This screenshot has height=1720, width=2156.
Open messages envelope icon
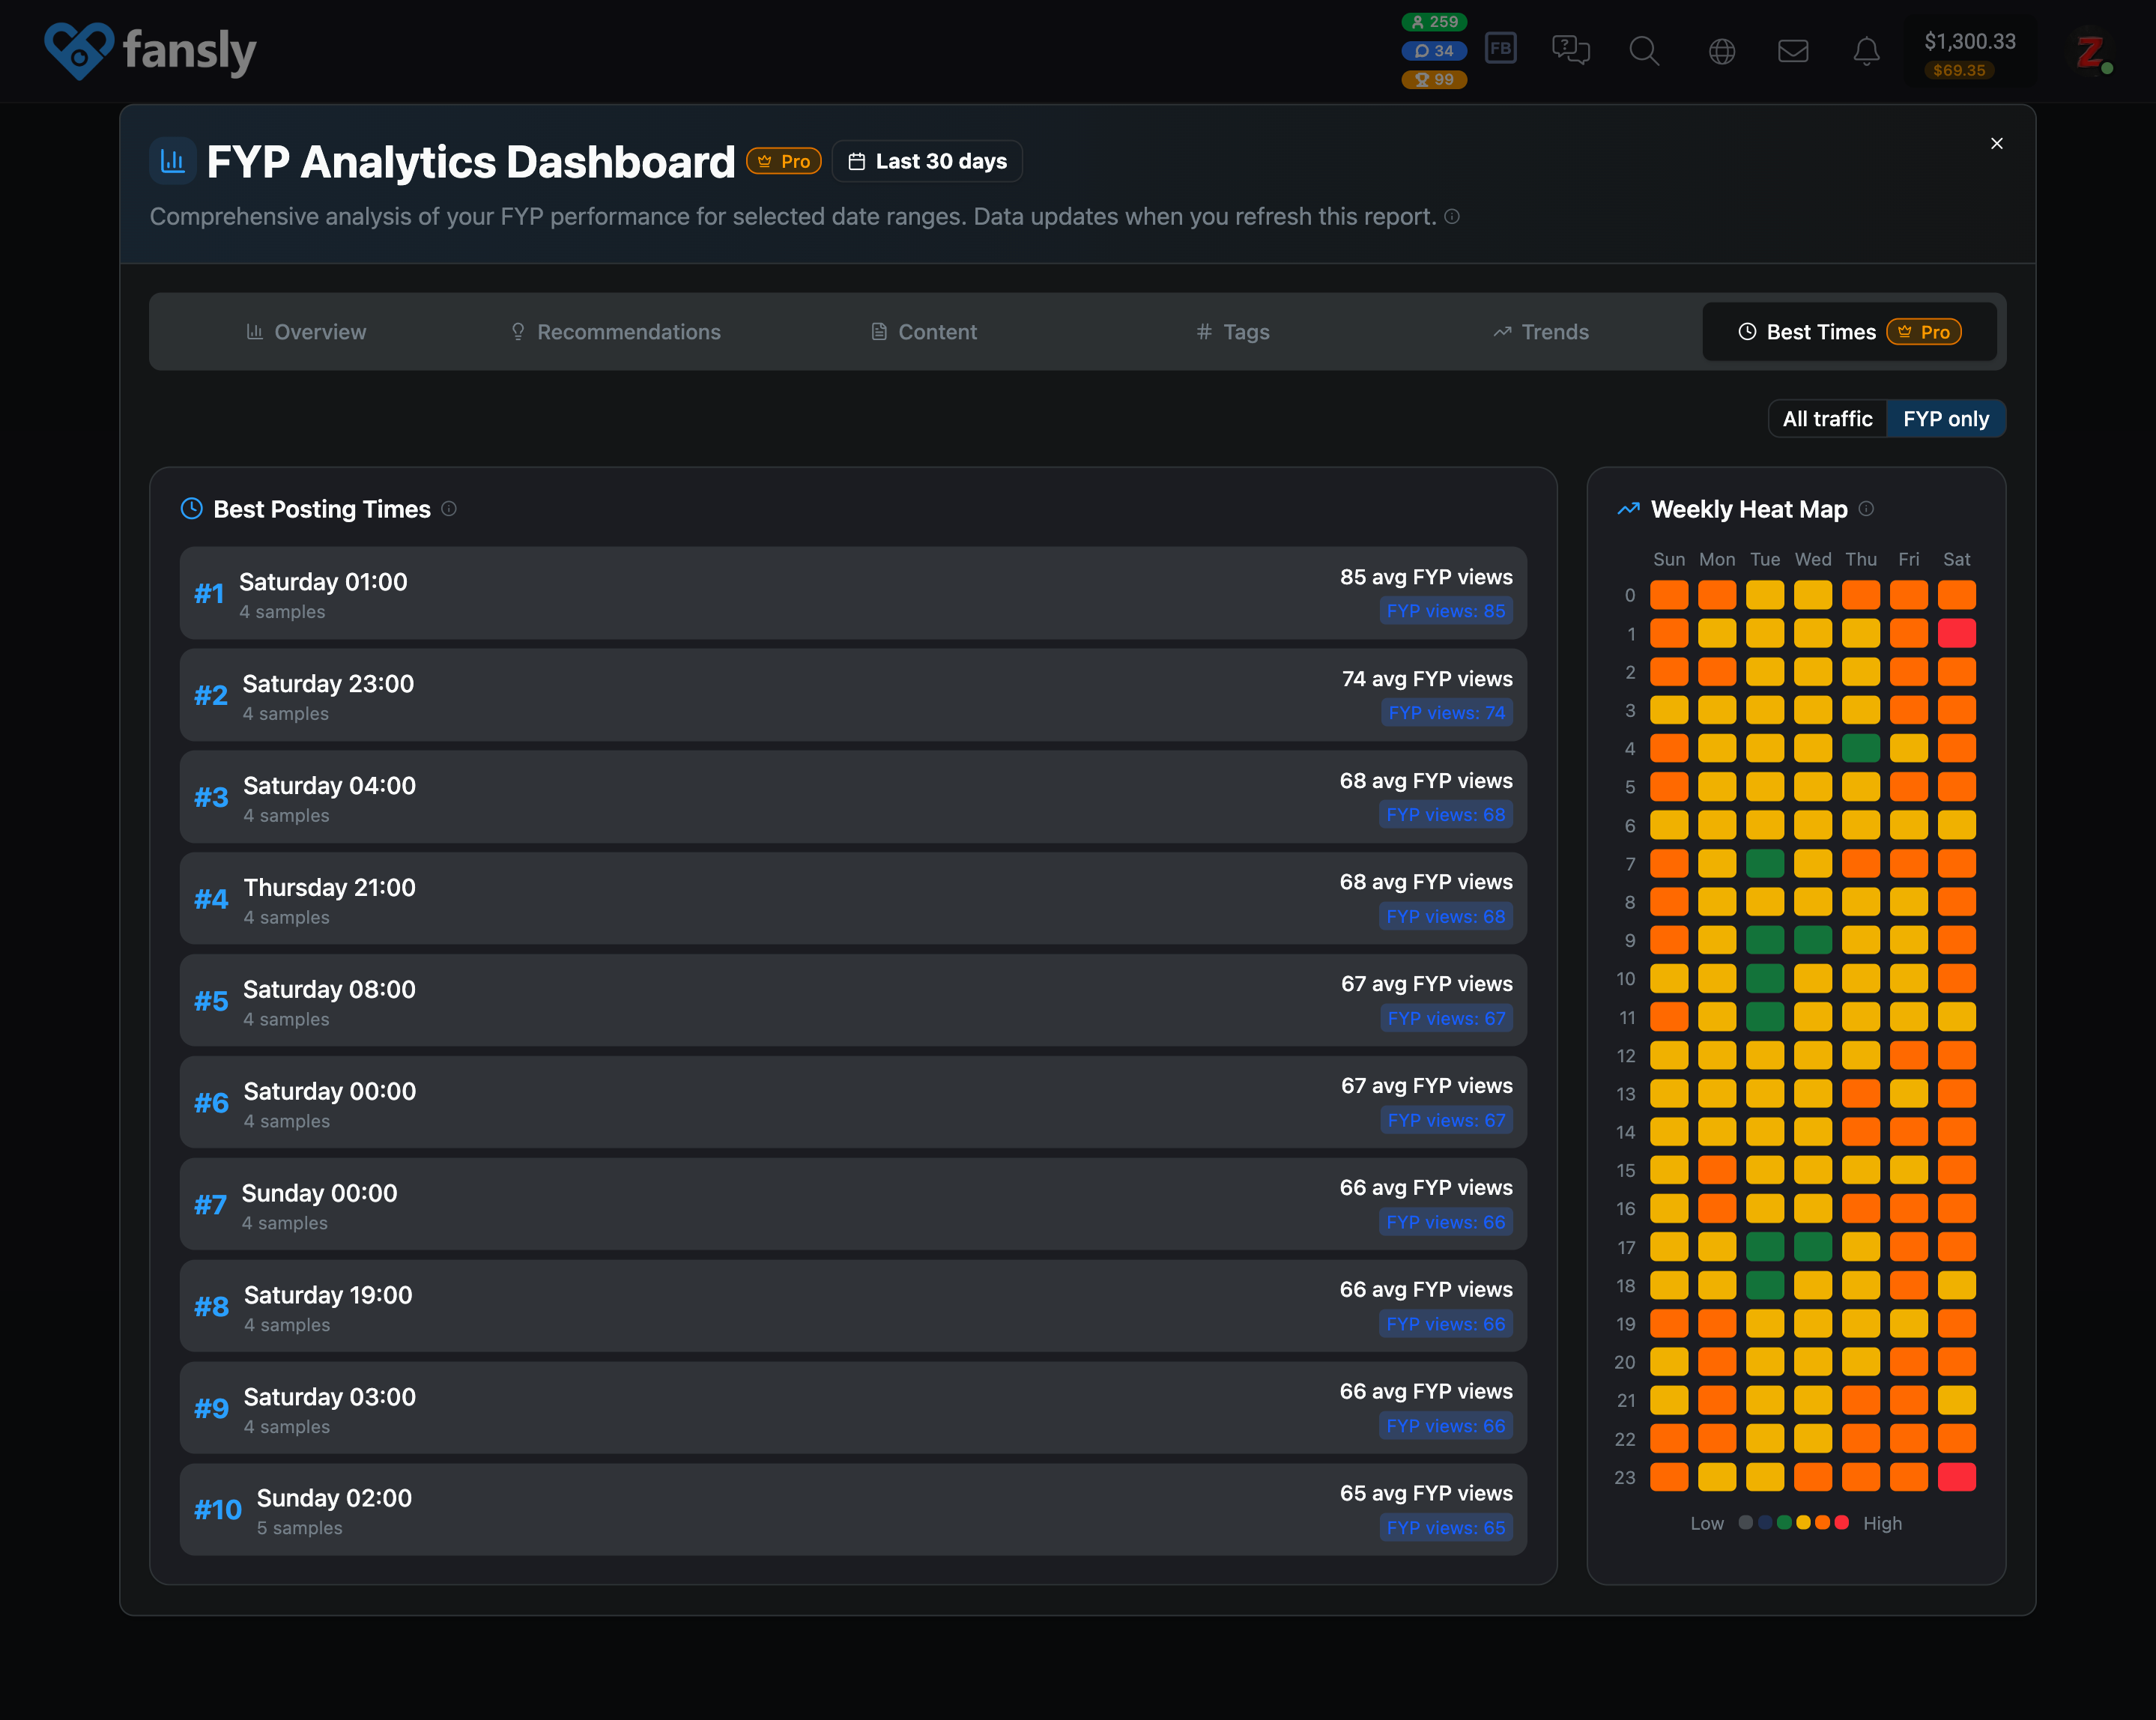[1793, 50]
